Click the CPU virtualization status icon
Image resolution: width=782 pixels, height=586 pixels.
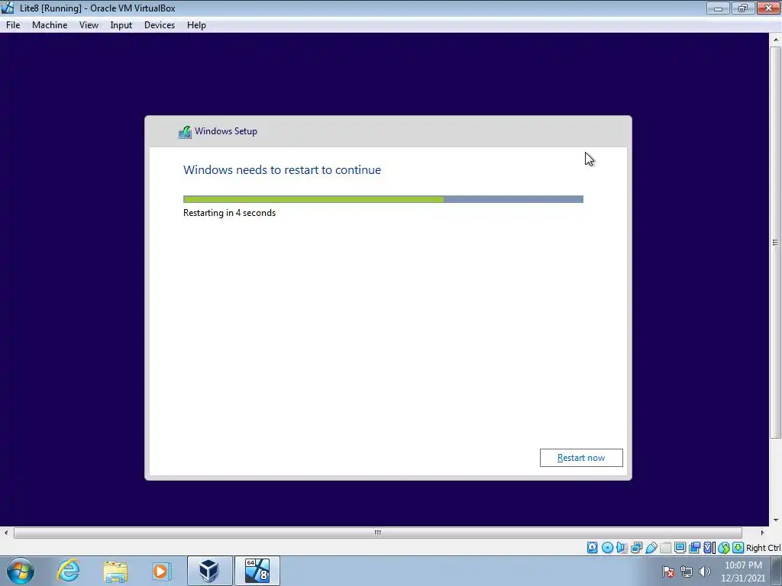[x=709, y=548]
